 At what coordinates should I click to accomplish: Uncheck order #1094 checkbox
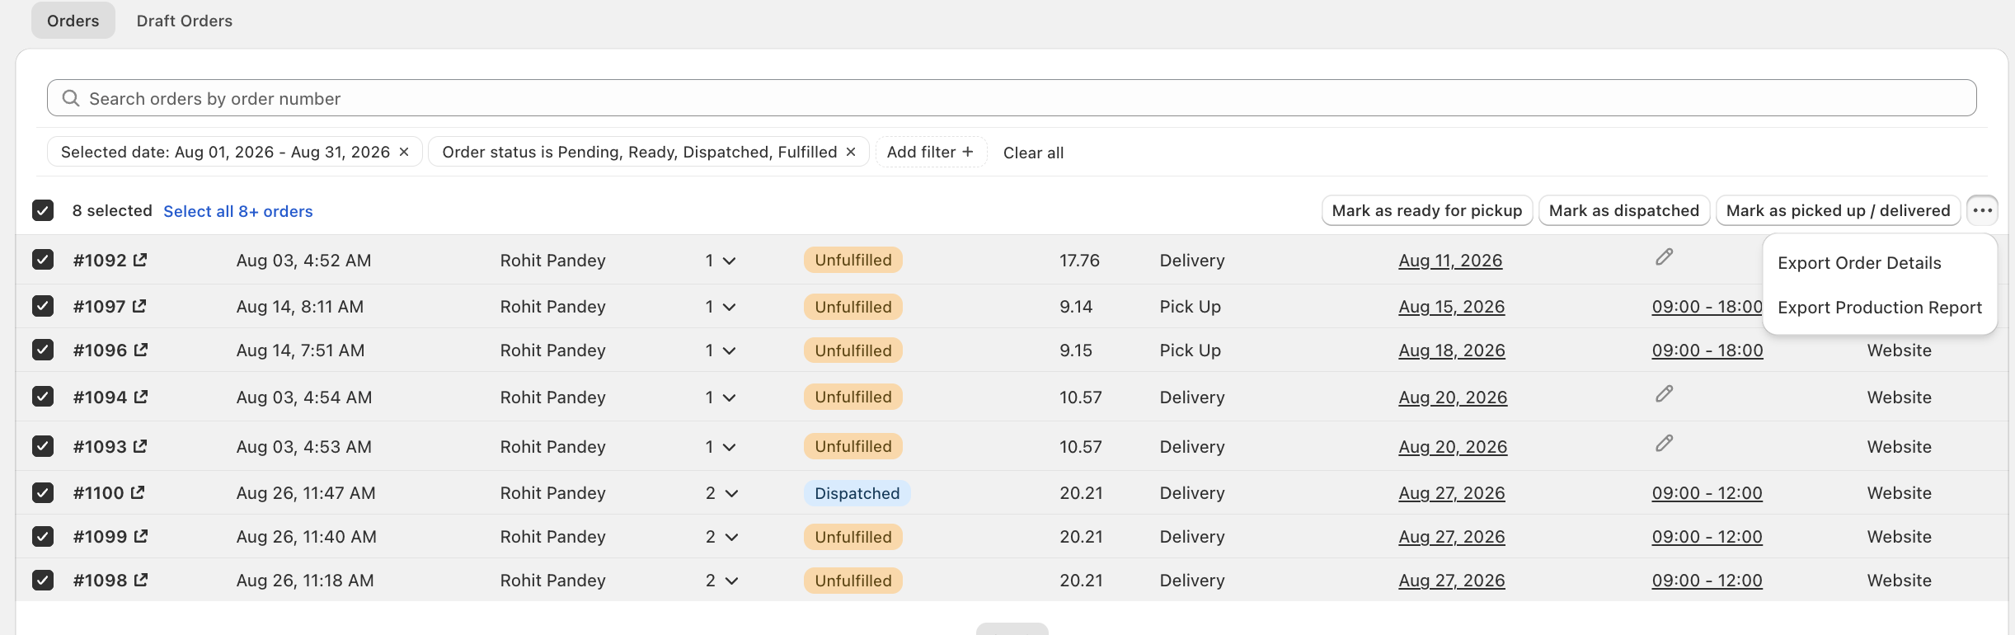pos(43,397)
